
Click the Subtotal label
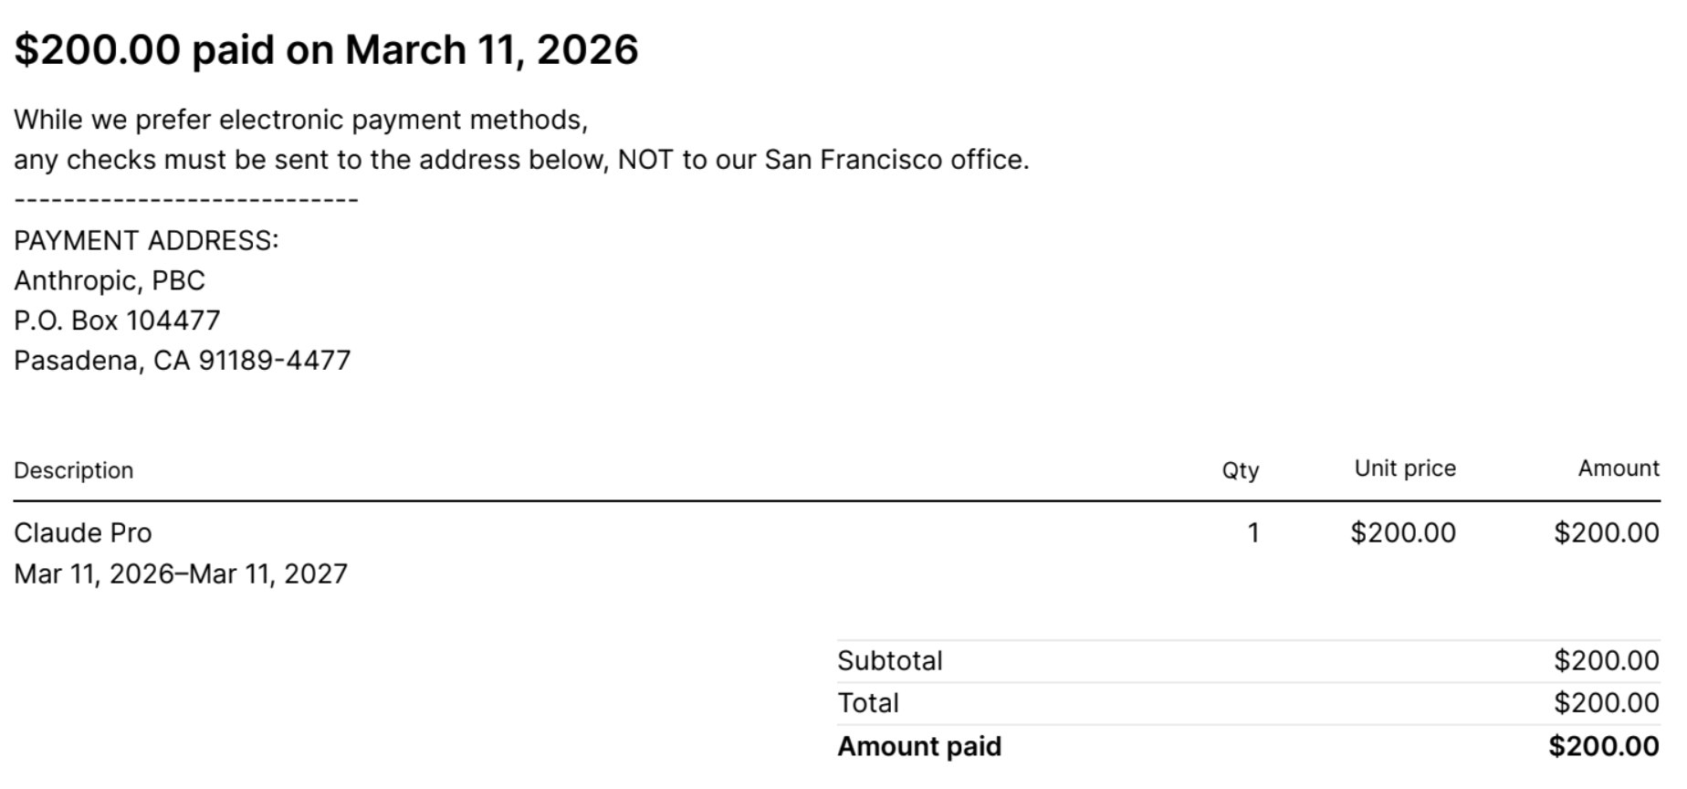point(889,661)
